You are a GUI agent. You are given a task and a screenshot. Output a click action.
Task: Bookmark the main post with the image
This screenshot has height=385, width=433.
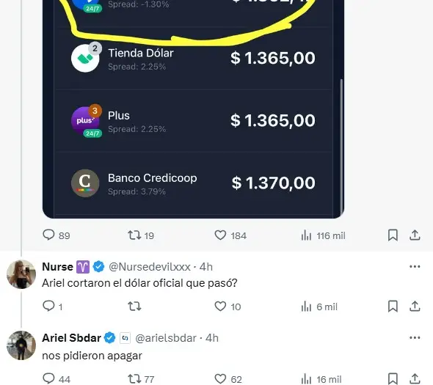pos(393,235)
